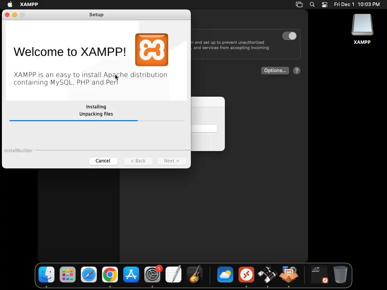Click the text field in background dialog

coord(204,128)
